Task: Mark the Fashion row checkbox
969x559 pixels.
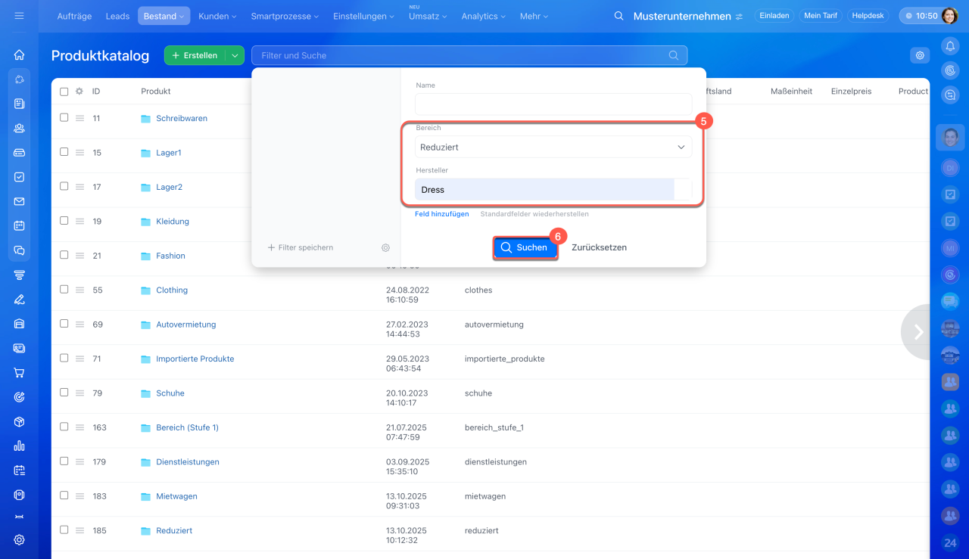Action: click(x=64, y=255)
